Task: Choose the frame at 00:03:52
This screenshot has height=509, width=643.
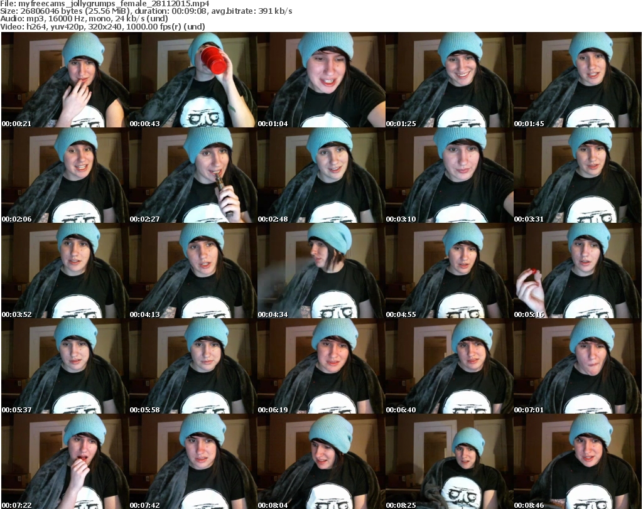Action: [65, 271]
